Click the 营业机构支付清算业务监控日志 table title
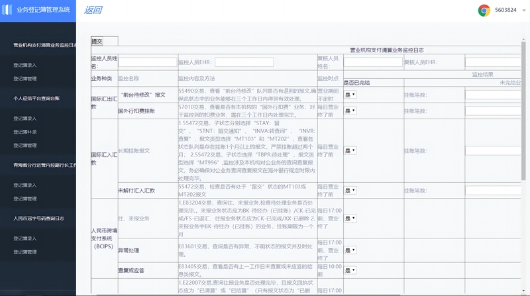 (x=387, y=50)
